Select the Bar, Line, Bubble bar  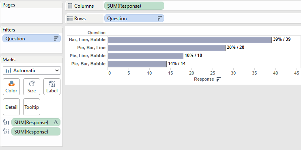190,40
